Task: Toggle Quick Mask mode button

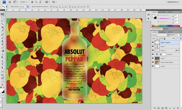Action: [2, 95]
